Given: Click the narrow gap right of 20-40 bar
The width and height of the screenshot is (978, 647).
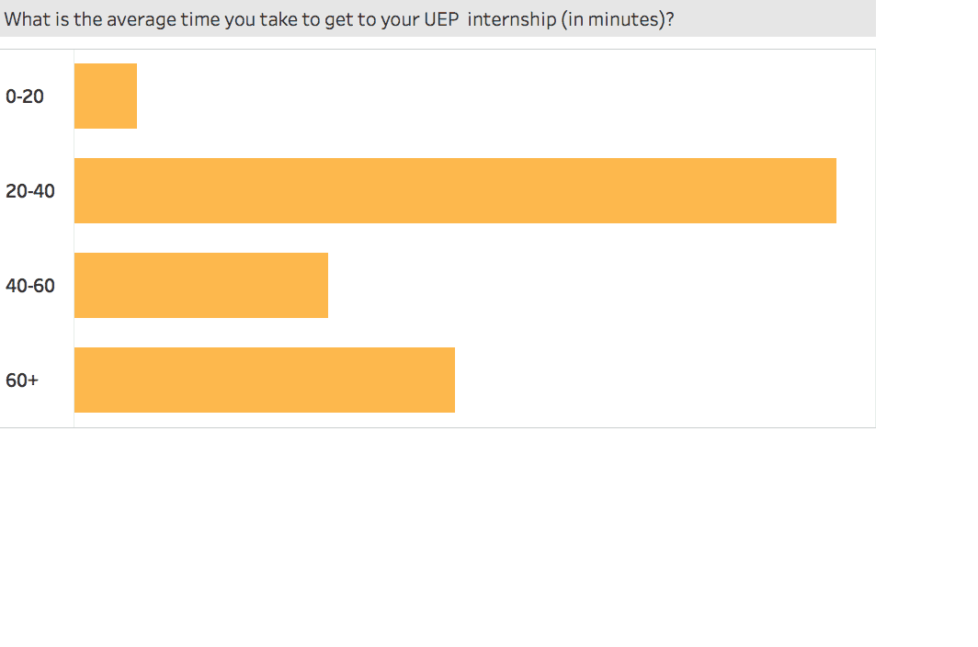Looking at the screenshot, I should (856, 190).
